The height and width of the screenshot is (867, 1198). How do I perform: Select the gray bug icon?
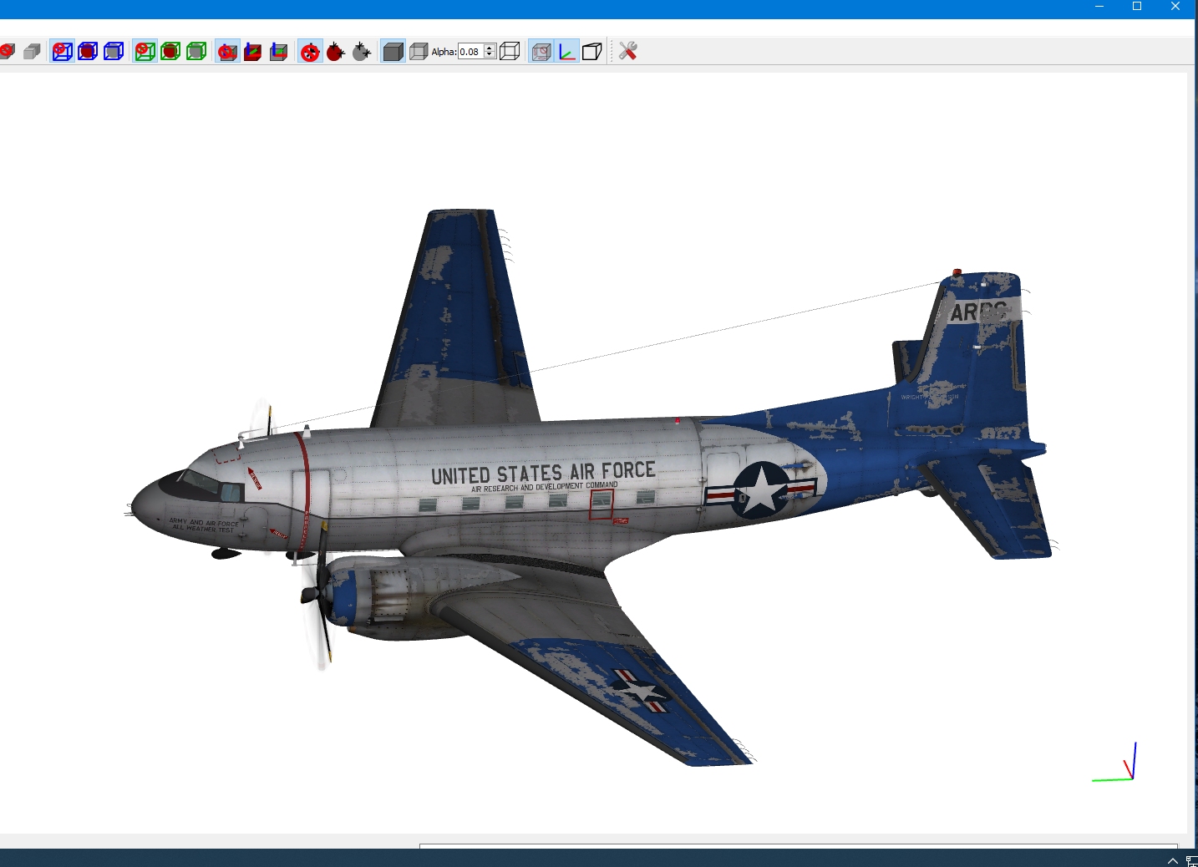362,52
